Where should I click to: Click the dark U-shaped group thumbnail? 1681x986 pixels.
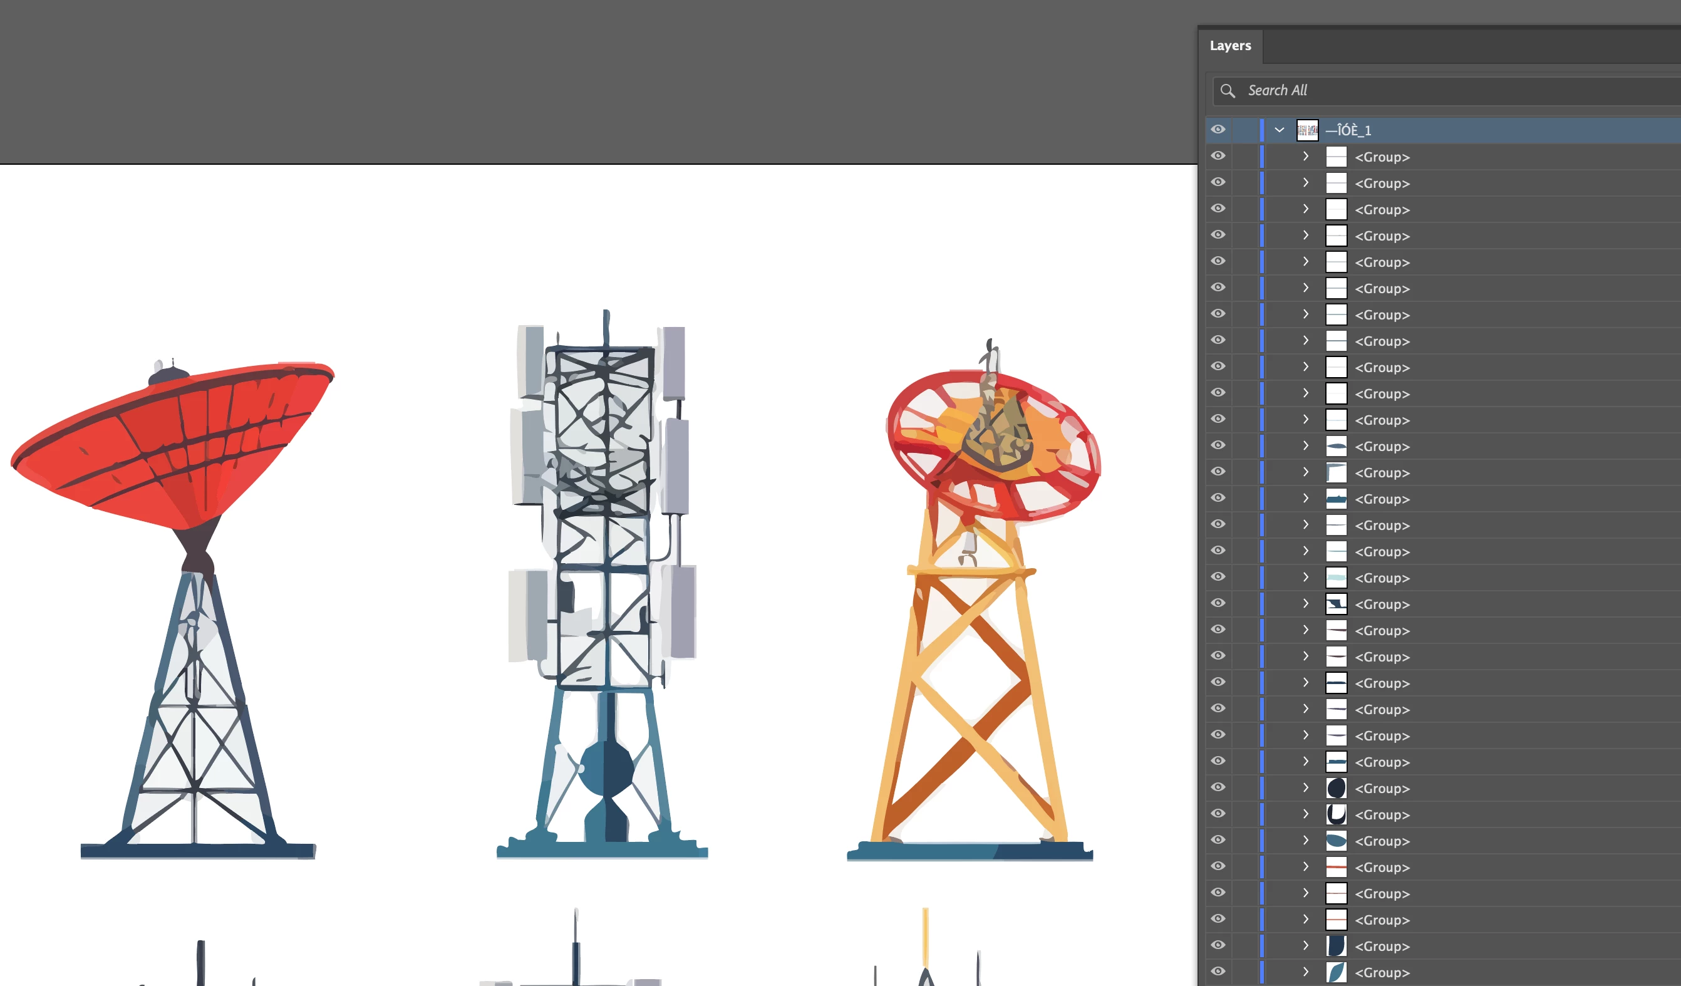point(1336,814)
